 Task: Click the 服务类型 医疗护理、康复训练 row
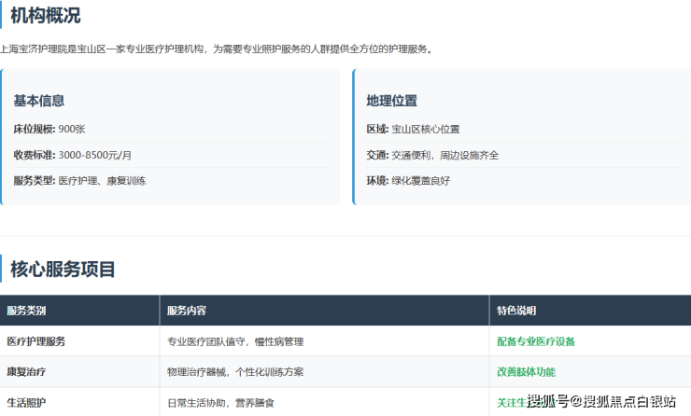[x=79, y=180]
